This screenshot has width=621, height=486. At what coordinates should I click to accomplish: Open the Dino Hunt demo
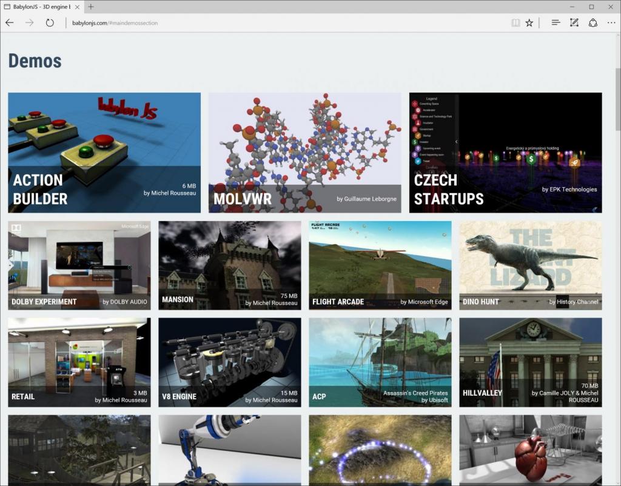coord(530,265)
